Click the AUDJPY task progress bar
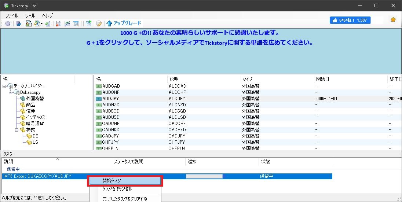Screen dimensions: 402x202 [x=204, y=176]
